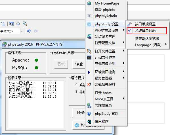Viewport: 170px width, 135px height.
Task: Click the redo arrow in editor toolbar
Action: [36, 31]
